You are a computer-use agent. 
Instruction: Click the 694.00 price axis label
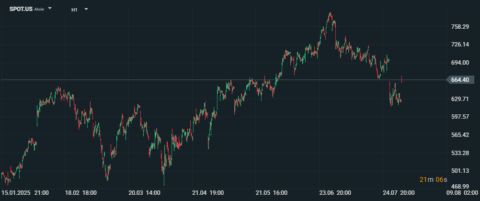pyautogui.click(x=460, y=62)
